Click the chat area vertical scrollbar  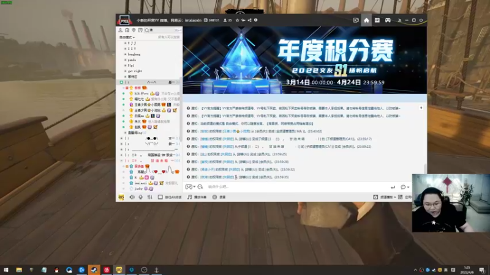pos(425,169)
